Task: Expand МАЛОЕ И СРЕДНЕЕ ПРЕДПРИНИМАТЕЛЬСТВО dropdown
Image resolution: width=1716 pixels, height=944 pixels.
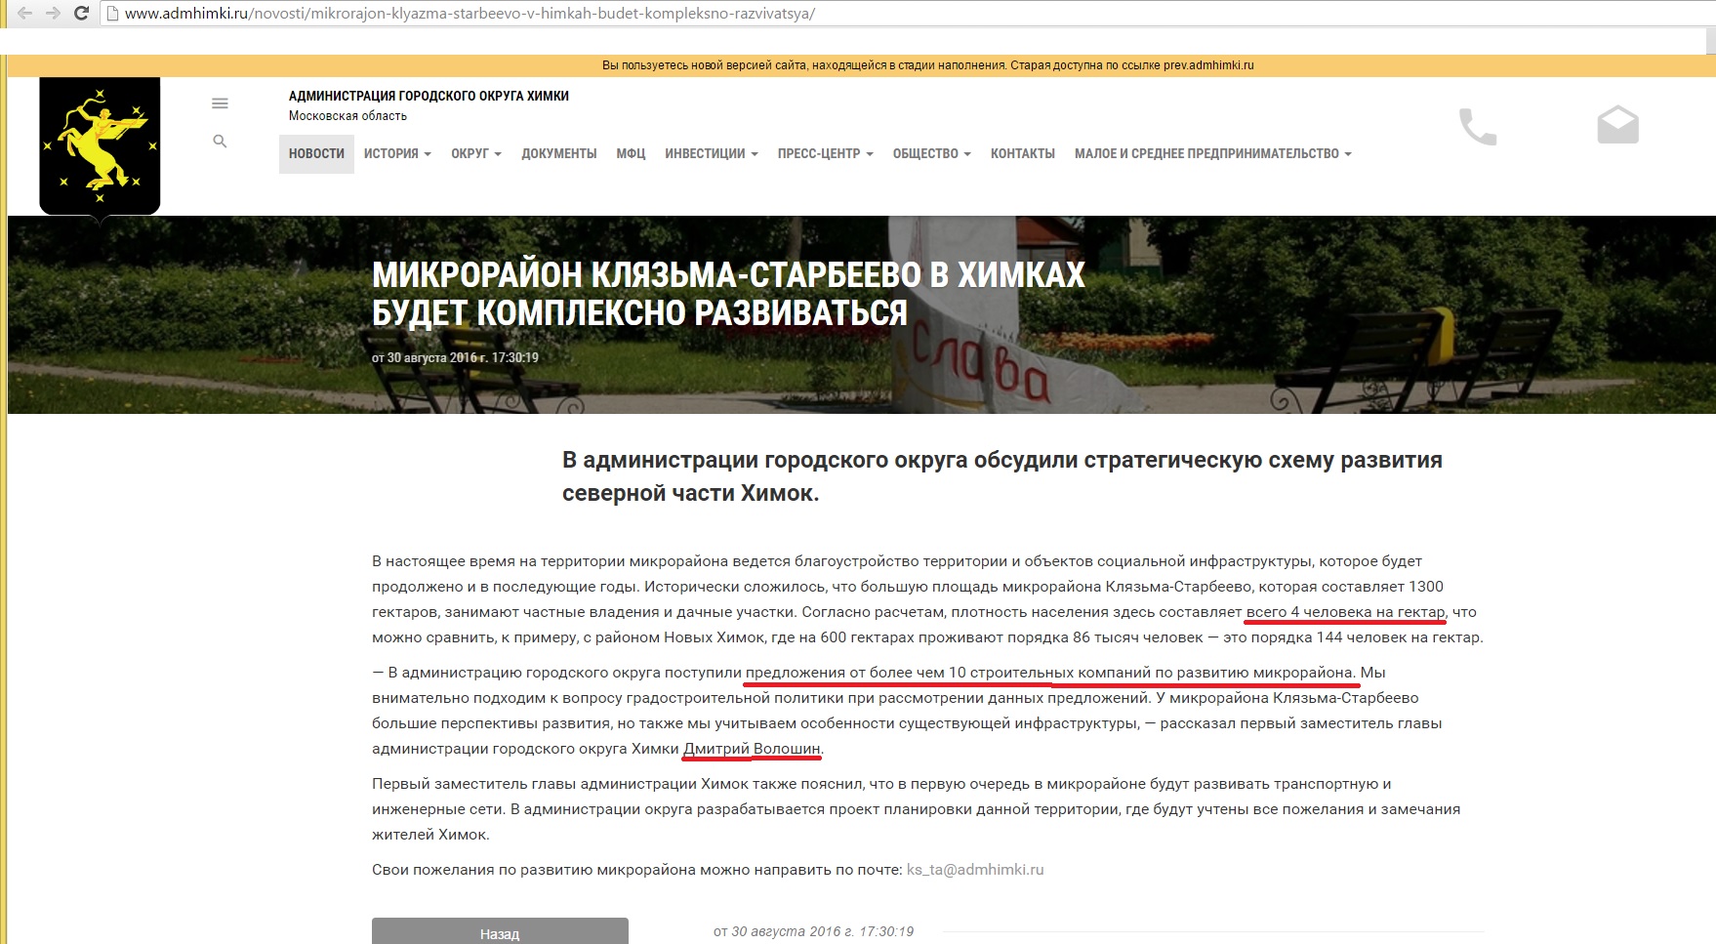Action: point(1213,153)
